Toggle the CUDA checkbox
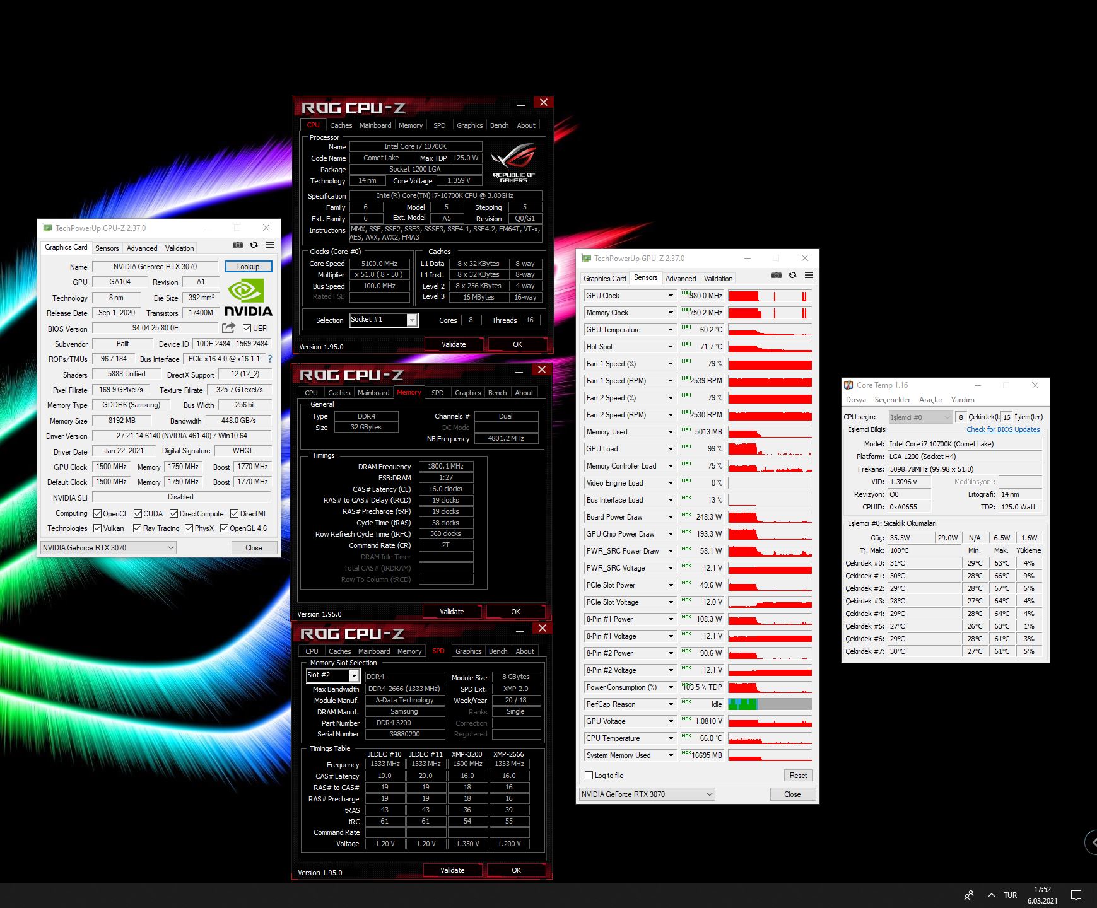 138,514
